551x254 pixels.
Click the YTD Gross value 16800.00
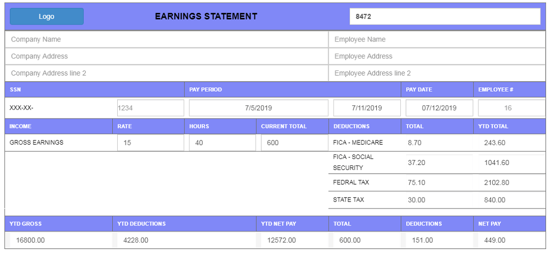pos(59,240)
